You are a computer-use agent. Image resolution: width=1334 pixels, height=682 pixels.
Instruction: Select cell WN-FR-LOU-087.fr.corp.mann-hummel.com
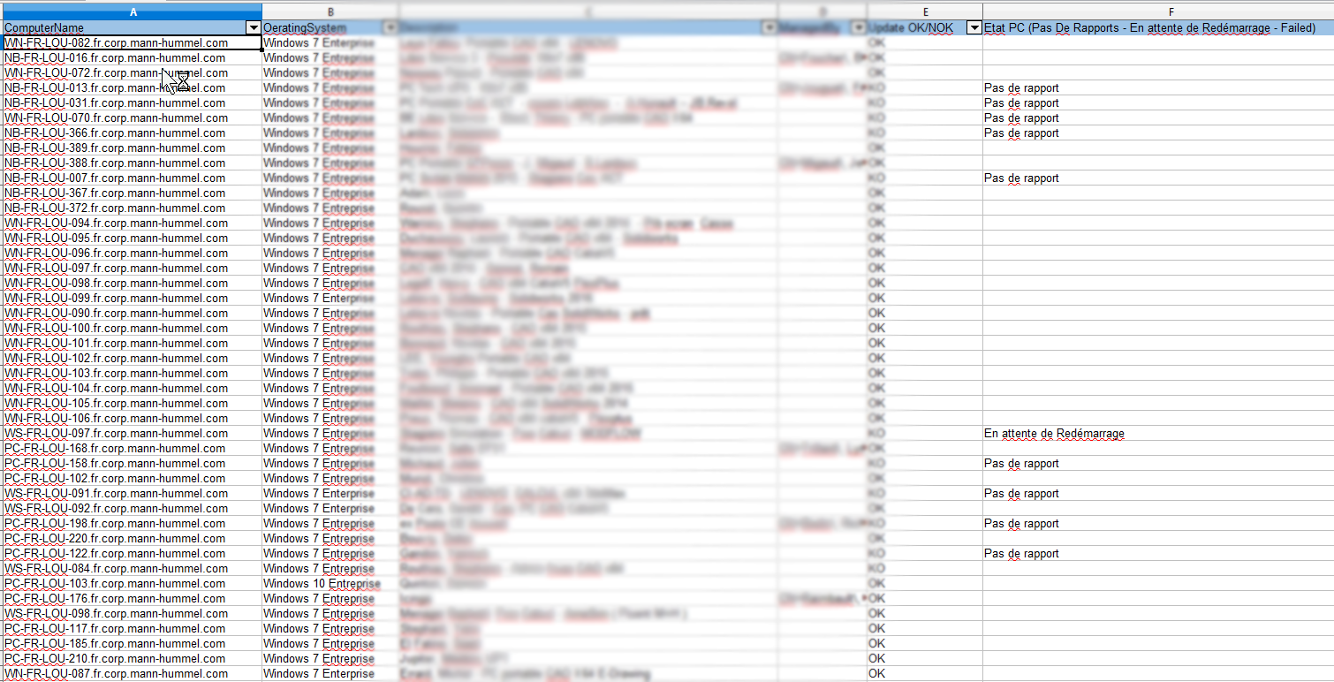click(x=116, y=674)
